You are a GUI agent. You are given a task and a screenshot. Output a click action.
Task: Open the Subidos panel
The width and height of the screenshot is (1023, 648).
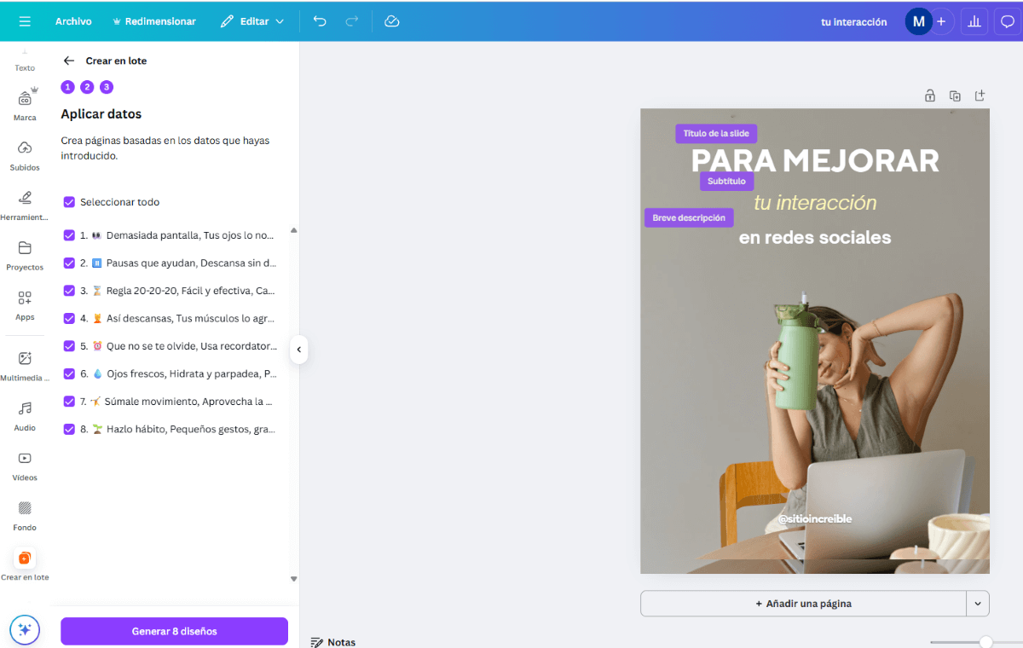point(24,153)
